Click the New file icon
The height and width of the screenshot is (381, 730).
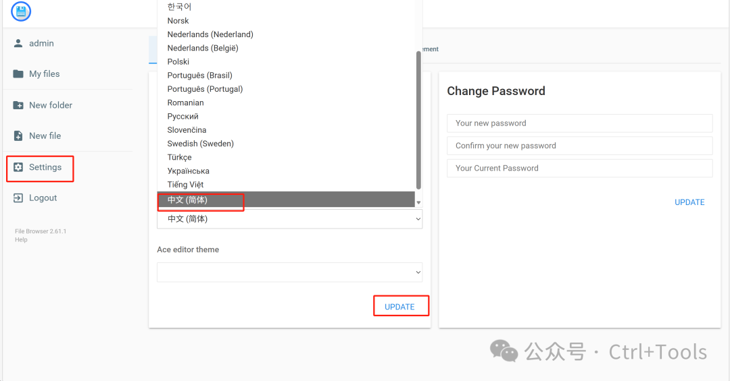18,136
